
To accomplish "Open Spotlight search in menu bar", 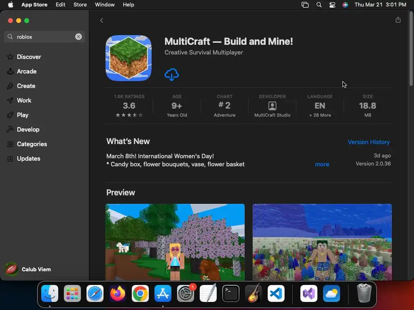I will [x=319, y=5].
